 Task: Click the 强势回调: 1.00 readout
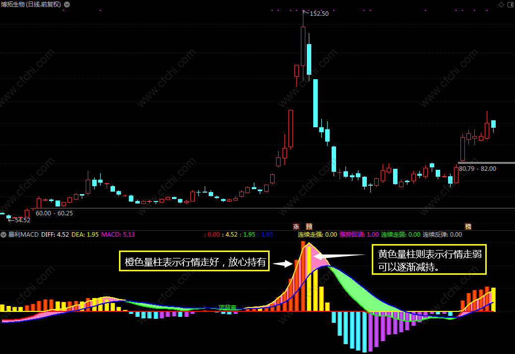click(359, 235)
